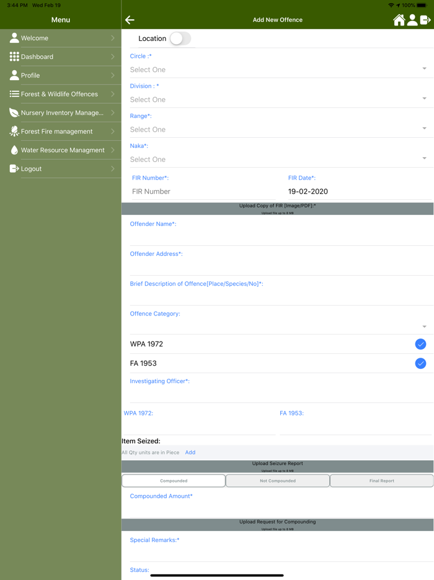This screenshot has width=434, height=580.
Task: Tap the back arrow icon
Action: tap(130, 20)
